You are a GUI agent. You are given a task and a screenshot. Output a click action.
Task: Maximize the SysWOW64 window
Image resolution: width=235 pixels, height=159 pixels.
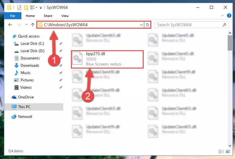(x=211, y=7)
